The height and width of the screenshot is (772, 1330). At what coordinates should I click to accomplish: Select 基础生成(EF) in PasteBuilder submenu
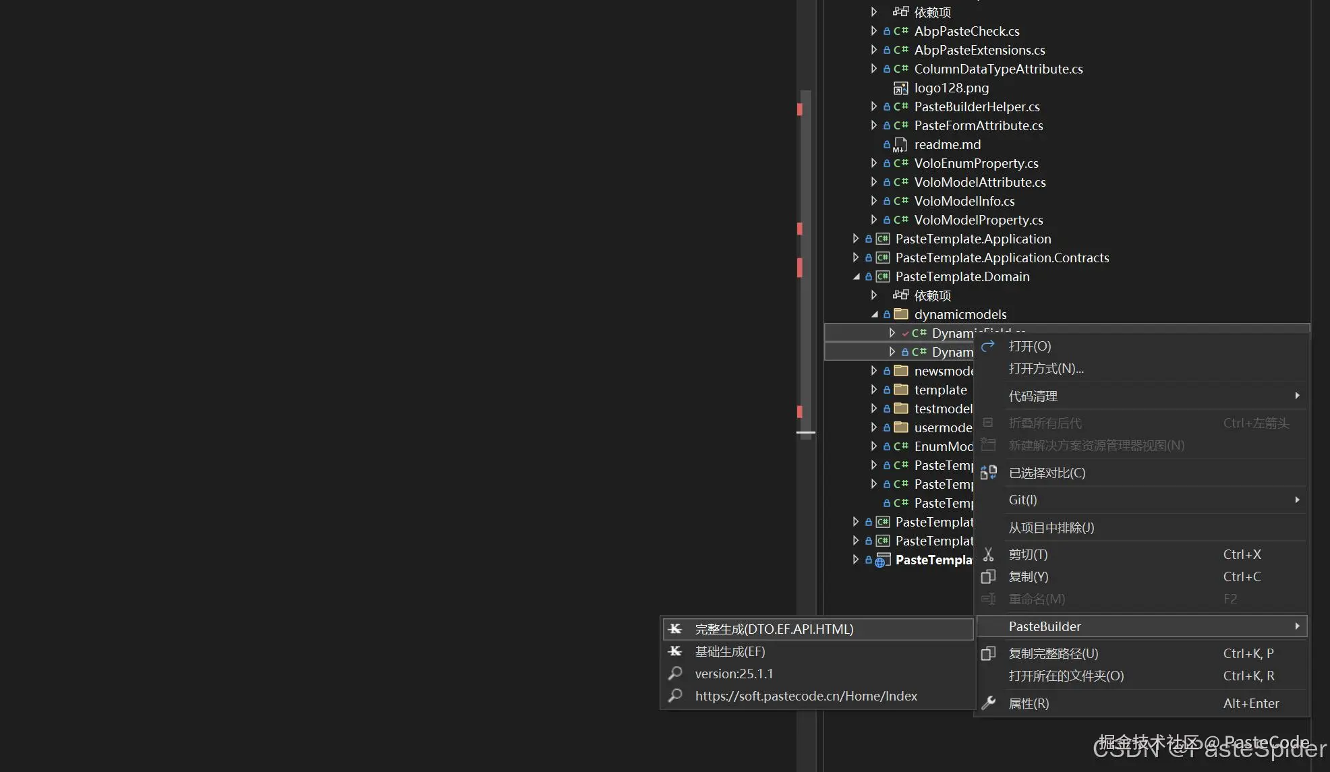click(x=730, y=651)
